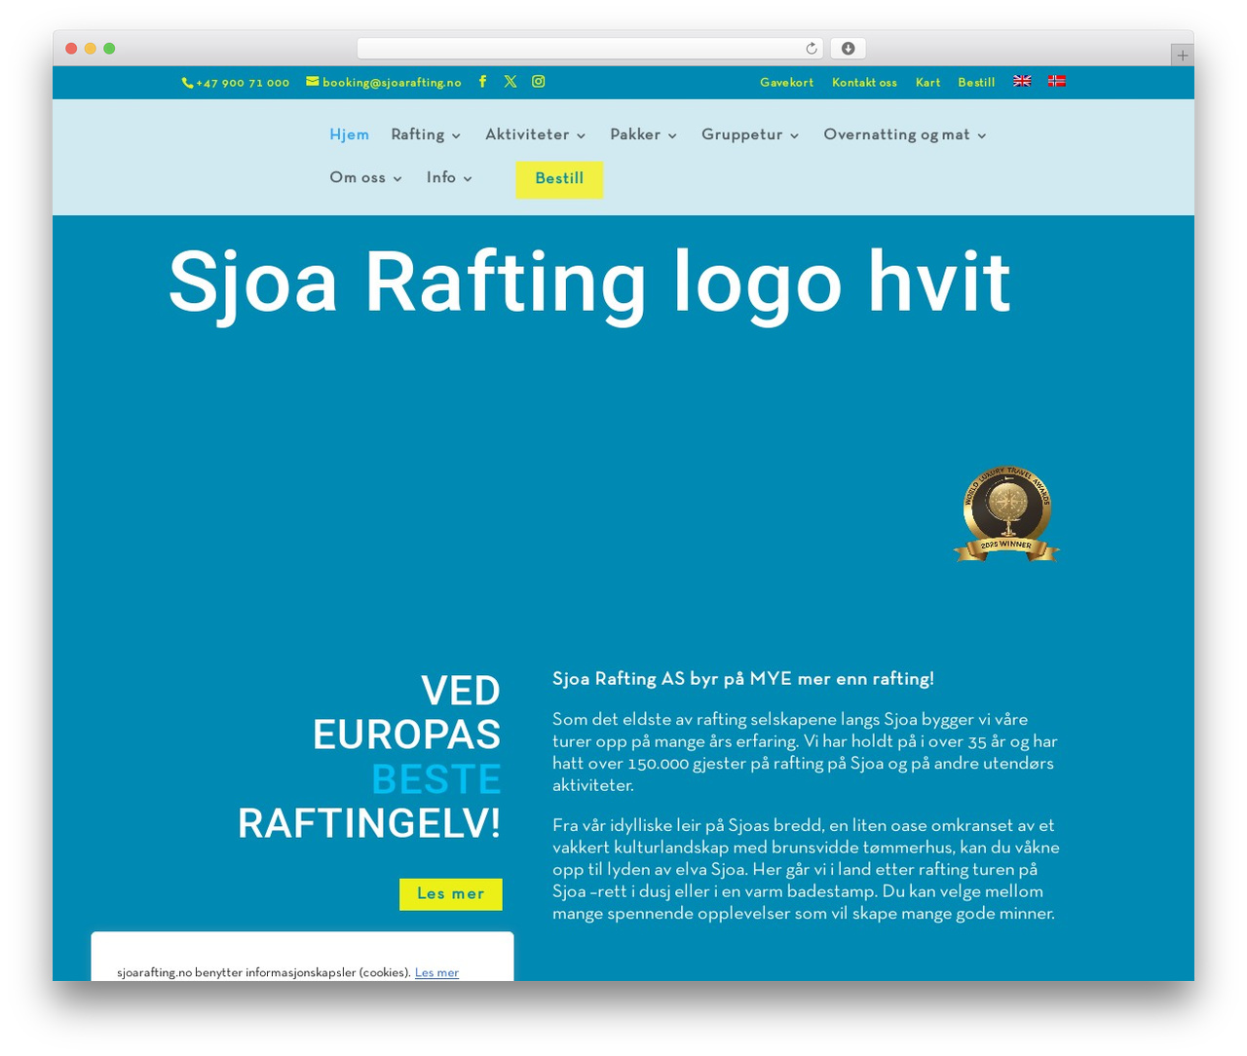The width and height of the screenshot is (1247, 1056).
Task: Open the Instagram icon link
Action: coord(539,82)
